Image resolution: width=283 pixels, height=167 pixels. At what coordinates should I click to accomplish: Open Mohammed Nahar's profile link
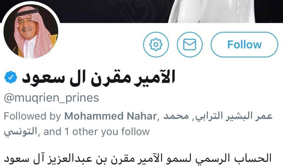(110, 116)
